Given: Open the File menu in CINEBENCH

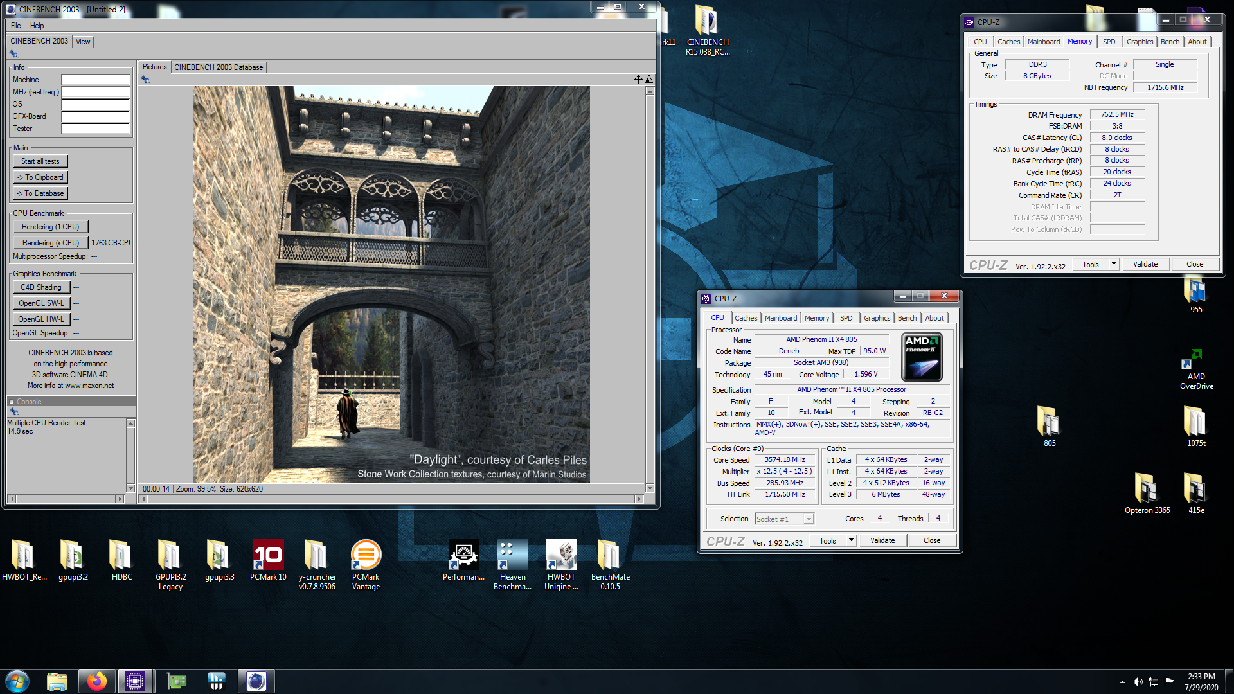Looking at the screenshot, I should [16, 26].
